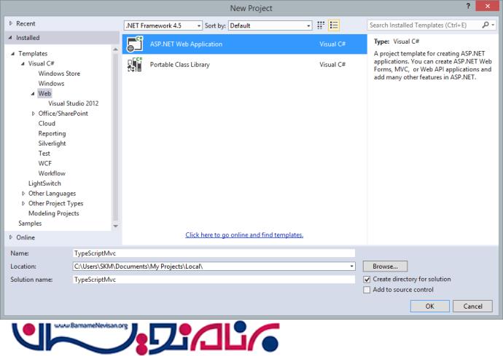Click the Solution name field
Viewport: 503px width, 356px height.
(214, 280)
